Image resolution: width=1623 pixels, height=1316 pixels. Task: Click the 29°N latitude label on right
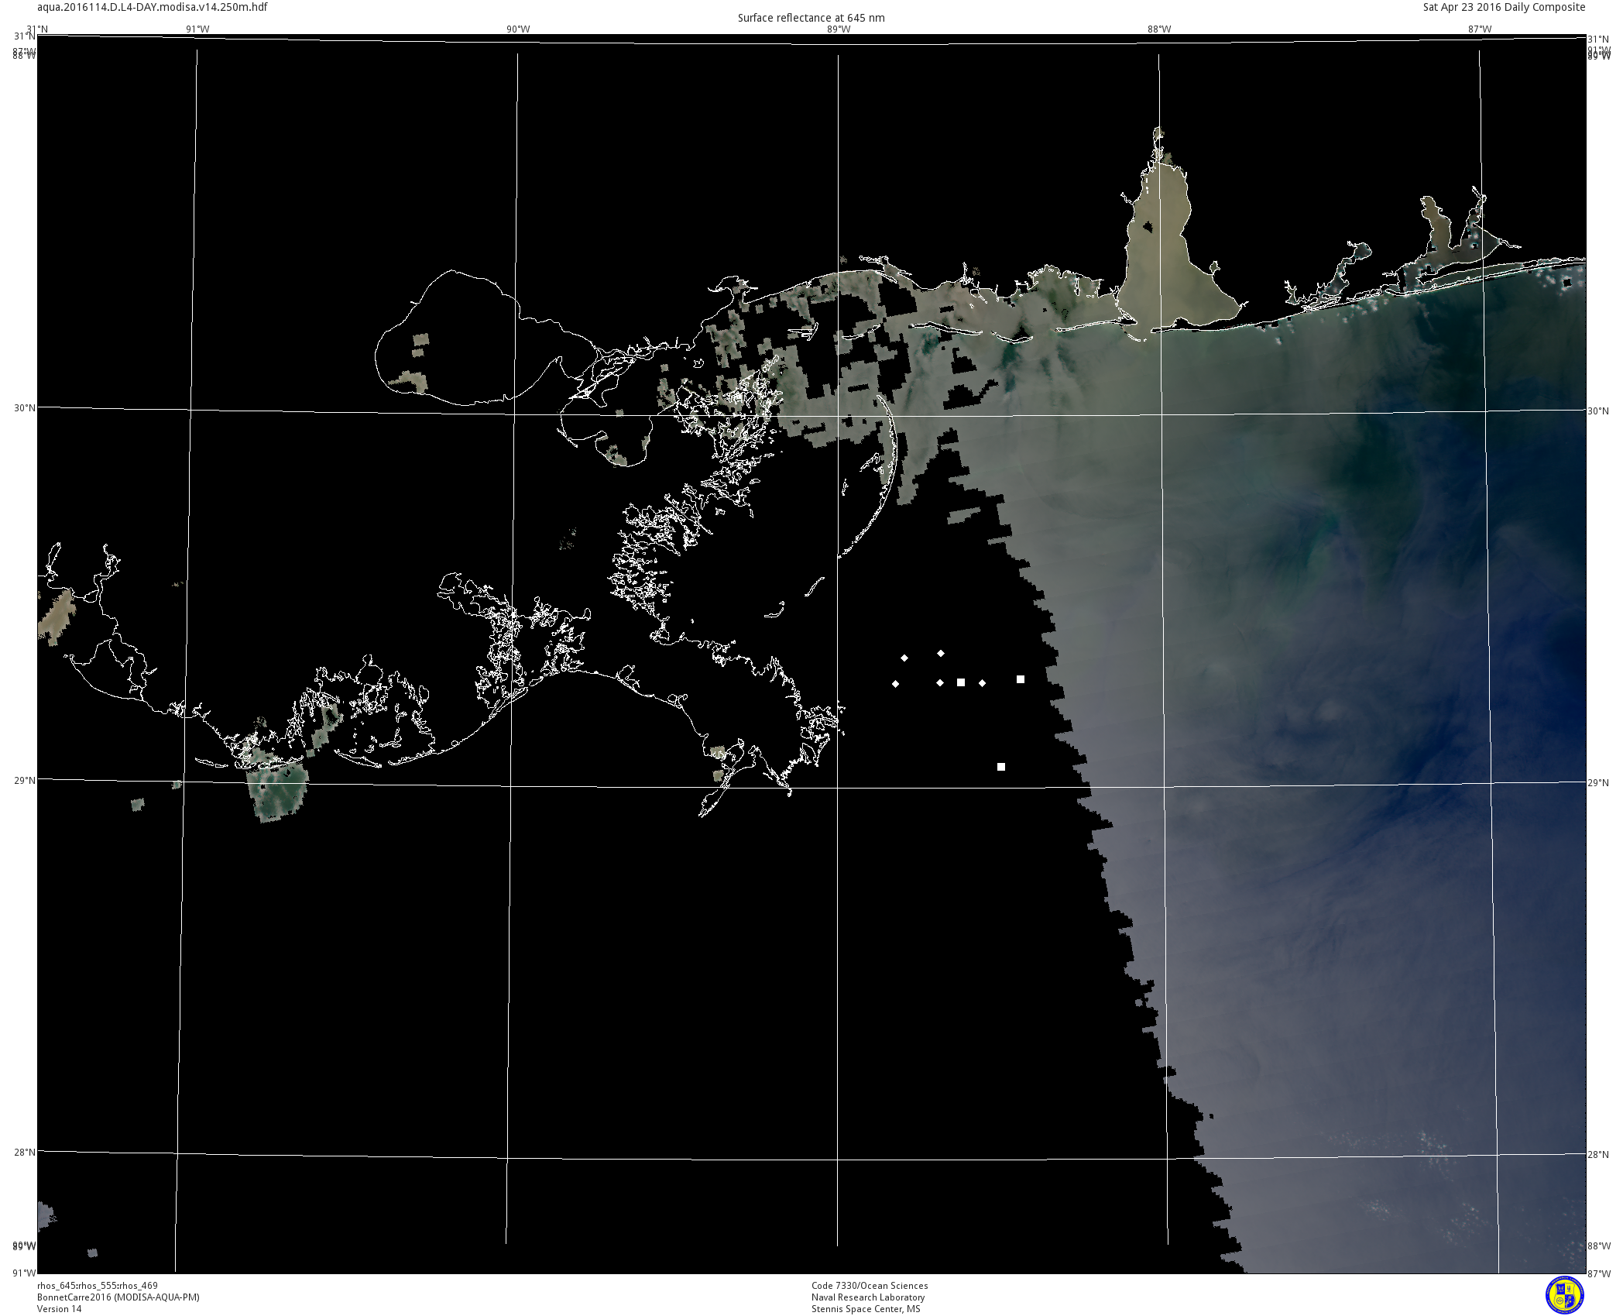tap(1598, 782)
